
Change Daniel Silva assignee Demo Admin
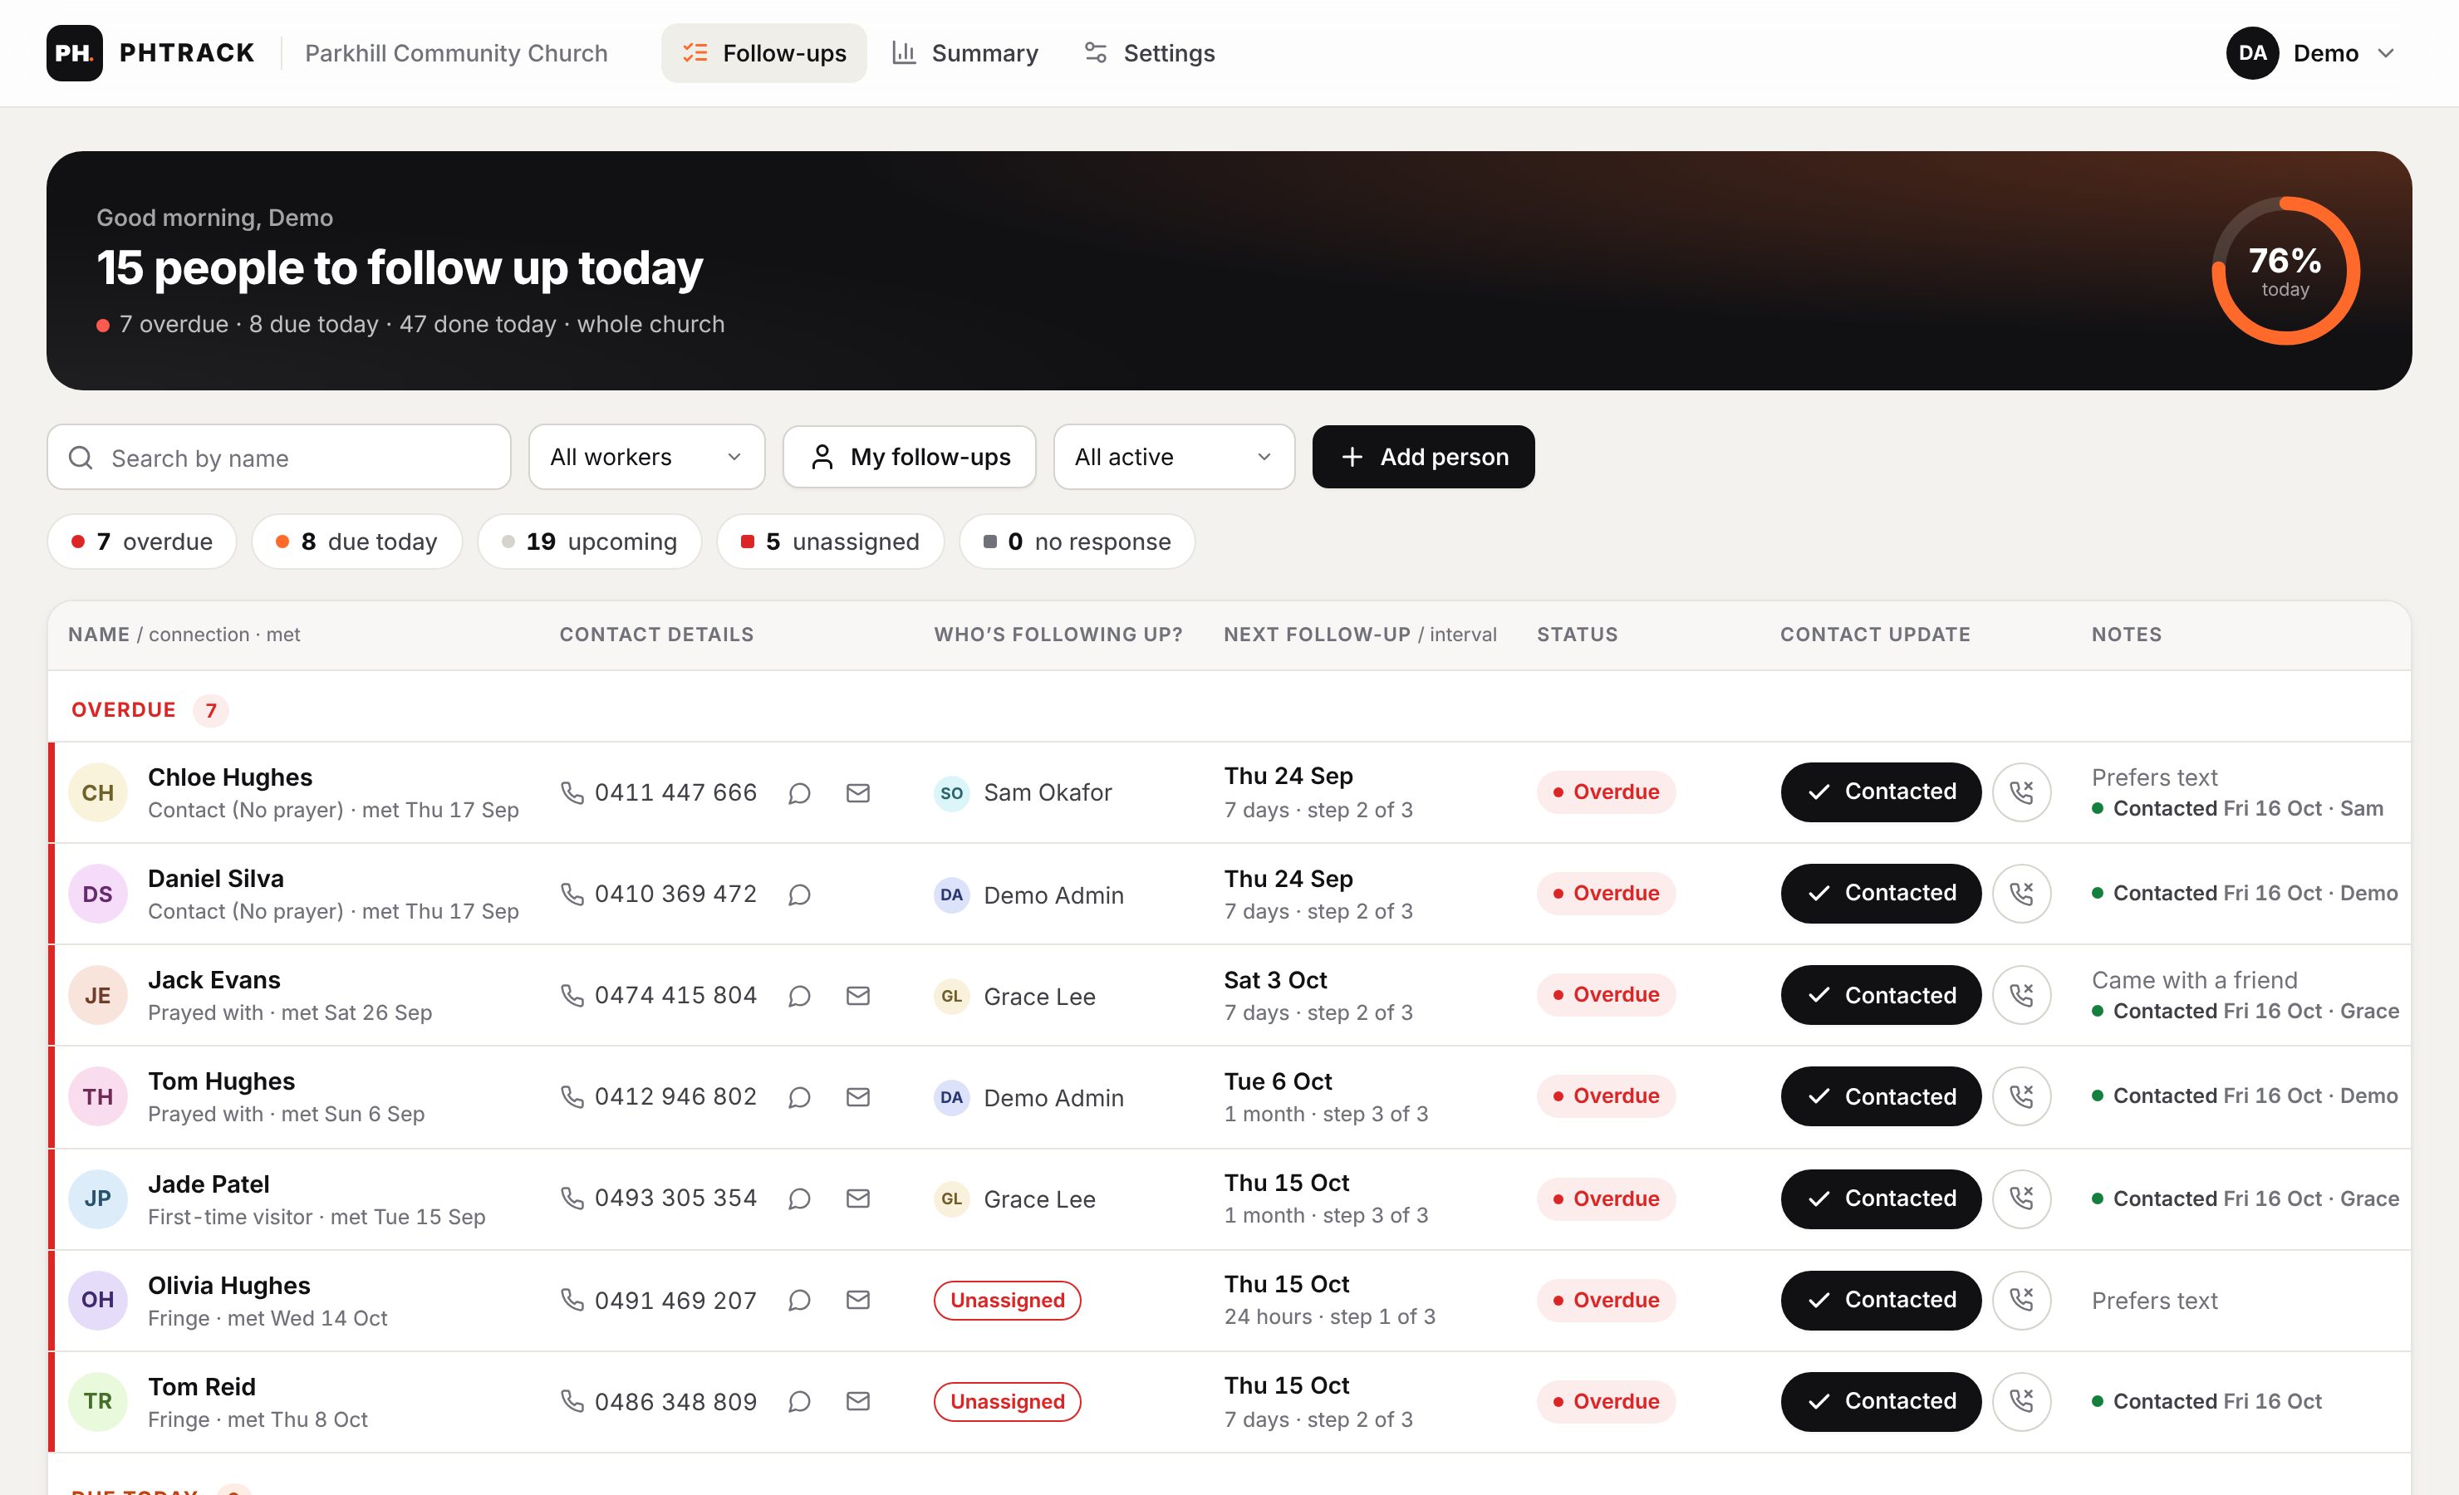pyautogui.click(x=1029, y=895)
